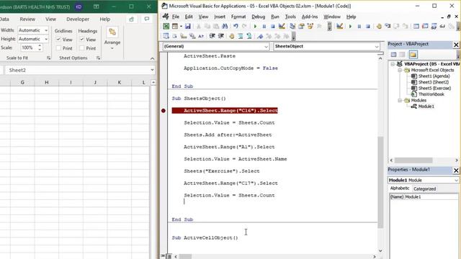The height and width of the screenshot is (259, 461).
Task: Save the VBA project with the disk icon
Action: click(187, 26)
